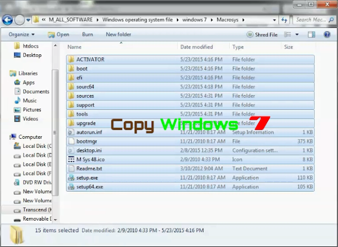Select the setup.exe application icon
The height and width of the screenshot is (247, 338).
[x=71, y=178]
